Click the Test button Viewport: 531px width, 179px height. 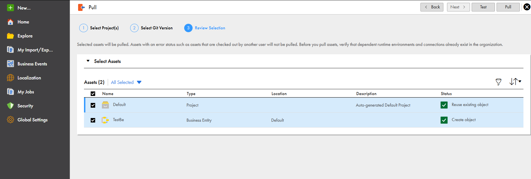tap(483, 7)
